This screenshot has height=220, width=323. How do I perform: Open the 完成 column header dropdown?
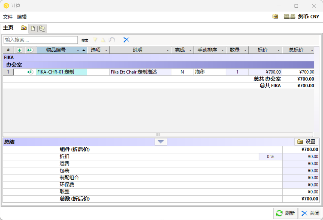pyautogui.click(x=190, y=50)
